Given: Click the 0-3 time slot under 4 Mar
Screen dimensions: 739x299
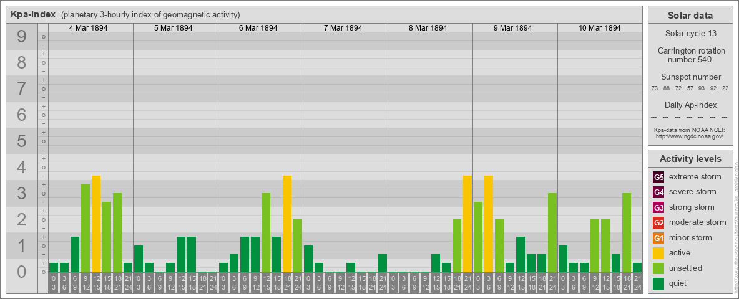Looking at the screenshot, I should (x=54, y=283).
